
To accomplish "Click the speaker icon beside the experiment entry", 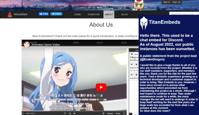I will (x=132, y=64).
